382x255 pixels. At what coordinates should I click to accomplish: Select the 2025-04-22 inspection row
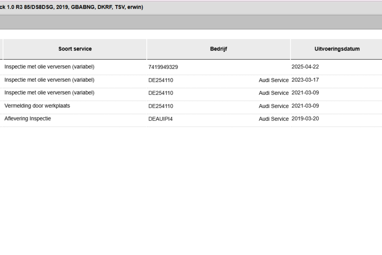(191, 67)
